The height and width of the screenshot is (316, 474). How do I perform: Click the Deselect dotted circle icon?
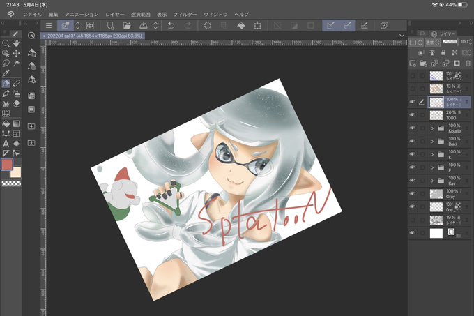[208, 26]
